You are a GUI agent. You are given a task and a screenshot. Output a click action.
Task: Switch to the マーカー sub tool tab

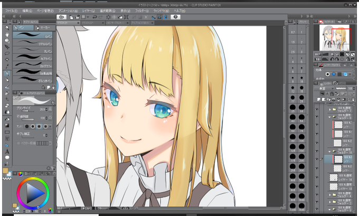click(45, 27)
